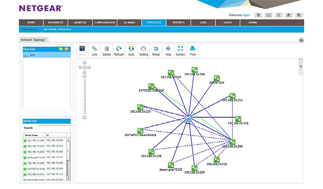Go to home via the house icon
The image size is (323, 189).
(x=289, y=15)
